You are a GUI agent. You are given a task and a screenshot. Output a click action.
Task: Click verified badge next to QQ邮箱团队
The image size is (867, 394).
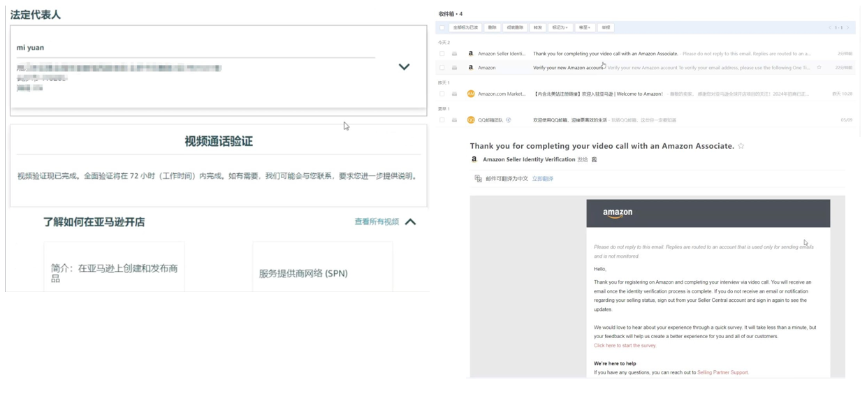tap(509, 120)
